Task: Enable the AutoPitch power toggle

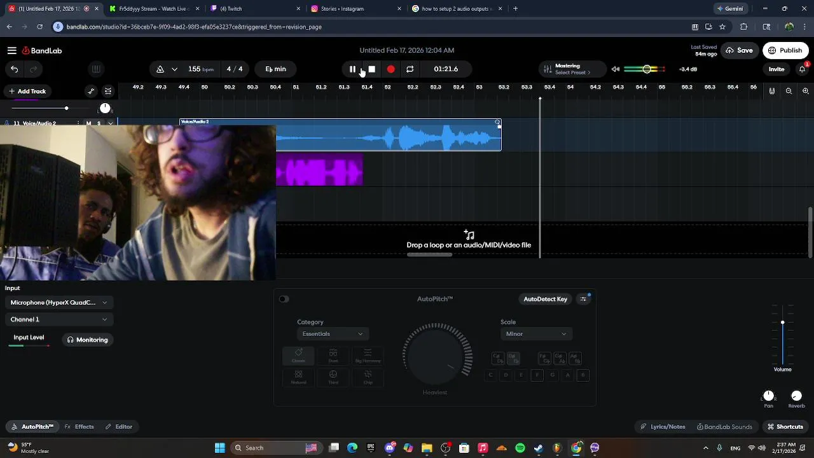Action: [284, 299]
